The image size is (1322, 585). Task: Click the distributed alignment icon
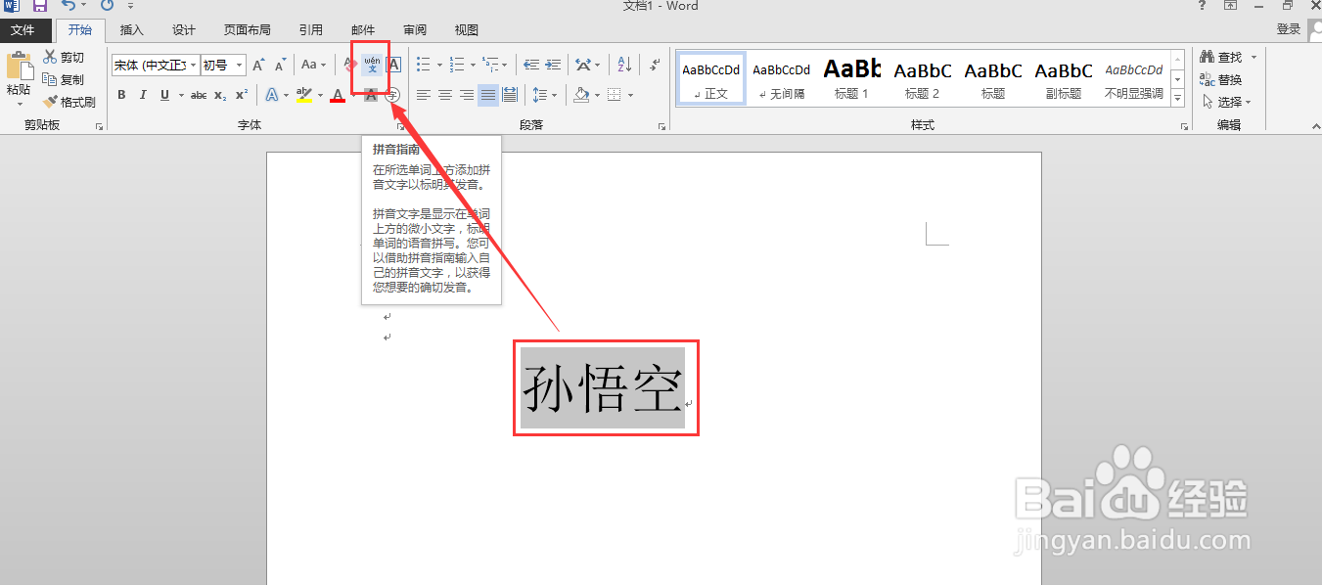pos(509,95)
